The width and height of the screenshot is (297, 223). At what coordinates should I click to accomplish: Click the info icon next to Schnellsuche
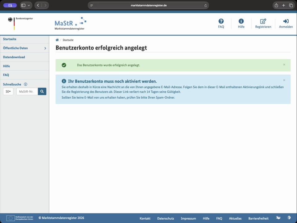[x=25, y=84]
